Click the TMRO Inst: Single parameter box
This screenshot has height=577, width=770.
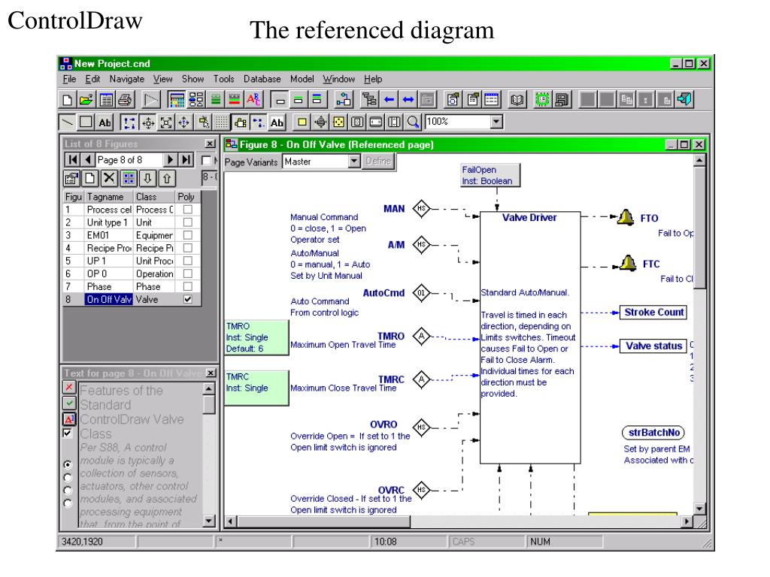256,337
